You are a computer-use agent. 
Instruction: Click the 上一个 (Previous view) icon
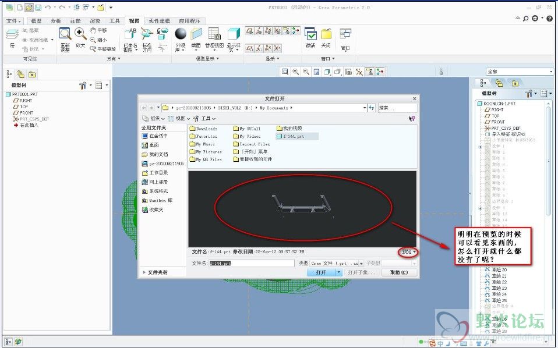point(163,40)
